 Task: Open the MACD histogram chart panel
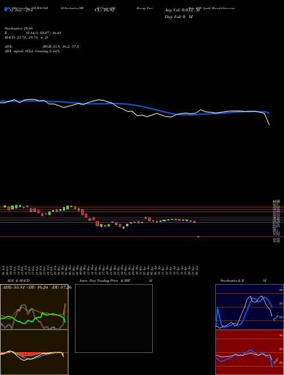[x=34, y=352]
